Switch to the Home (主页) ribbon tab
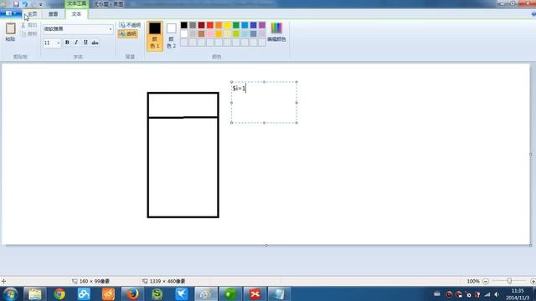The width and height of the screenshot is (536, 301). [x=32, y=14]
